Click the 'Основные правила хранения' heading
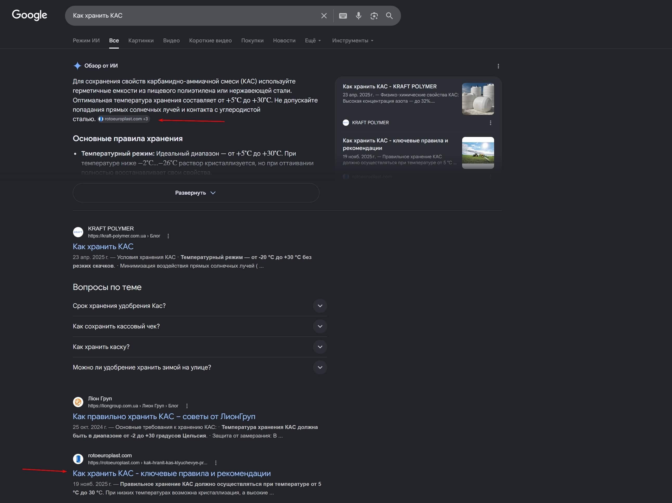672x503 pixels. [x=128, y=138]
